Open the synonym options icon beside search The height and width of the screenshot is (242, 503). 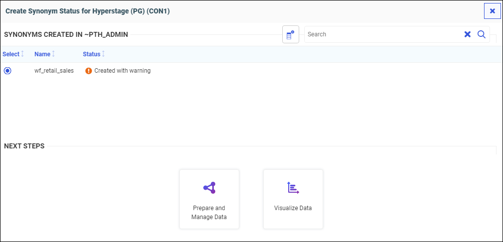[290, 34]
